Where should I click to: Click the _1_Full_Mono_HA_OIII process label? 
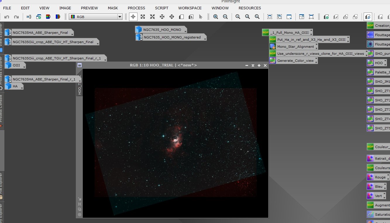click(287, 33)
